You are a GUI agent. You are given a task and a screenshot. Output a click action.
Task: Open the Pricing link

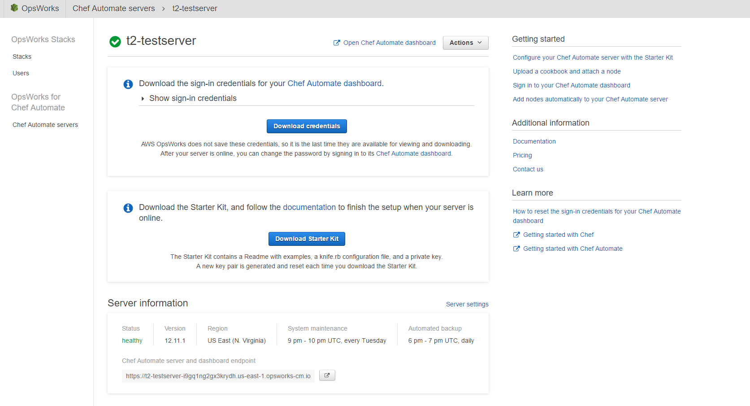(522, 155)
